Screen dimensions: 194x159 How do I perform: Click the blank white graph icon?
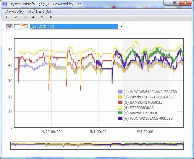(x=17, y=26)
